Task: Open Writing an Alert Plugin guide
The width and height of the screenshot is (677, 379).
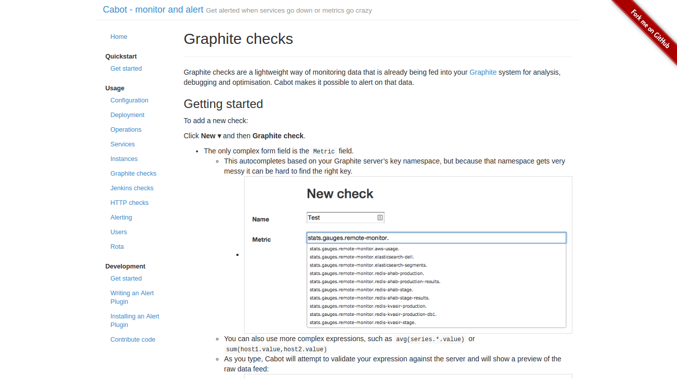Action: point(132,297)
